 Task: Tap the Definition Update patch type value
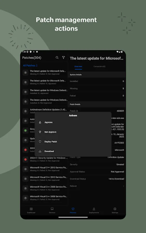(116, 157)
